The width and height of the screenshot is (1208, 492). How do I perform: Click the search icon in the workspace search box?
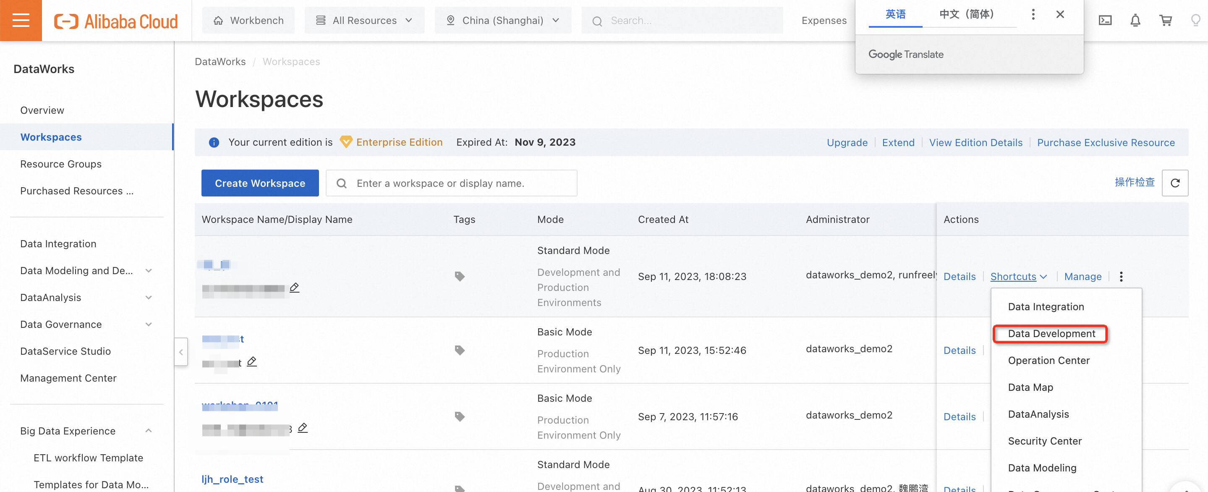[x=341, y=183]
